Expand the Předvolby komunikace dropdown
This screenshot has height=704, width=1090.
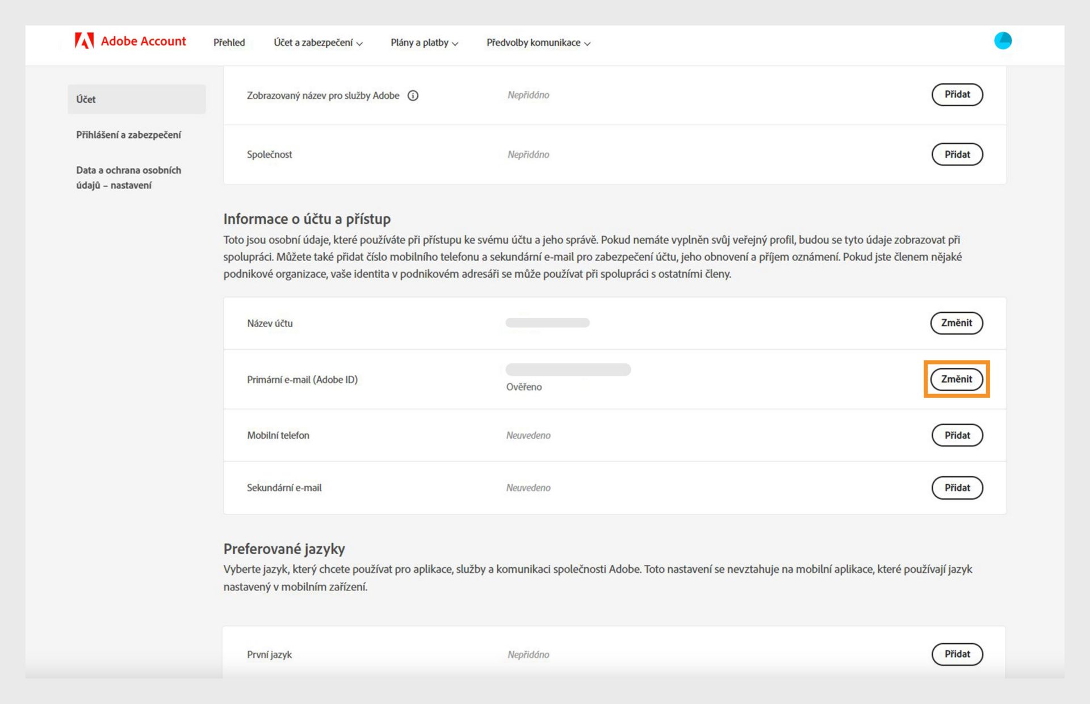coord(538,43)
